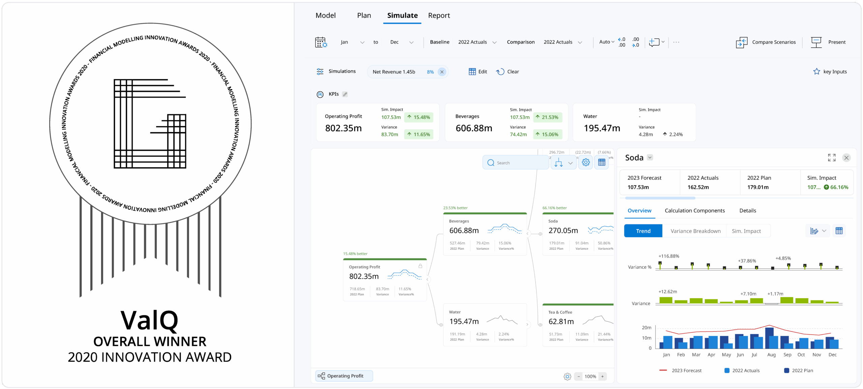Open the Calculation Components tab
This screenshot has width=863, height=389.
click(x=694, y=211)
